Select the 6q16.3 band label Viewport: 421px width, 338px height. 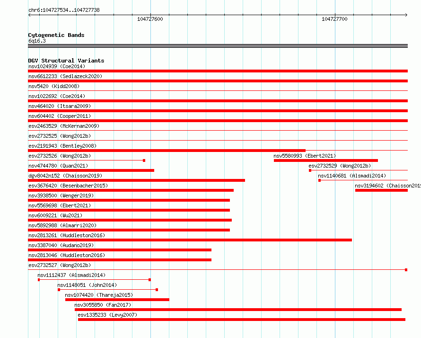coord(37,41)
